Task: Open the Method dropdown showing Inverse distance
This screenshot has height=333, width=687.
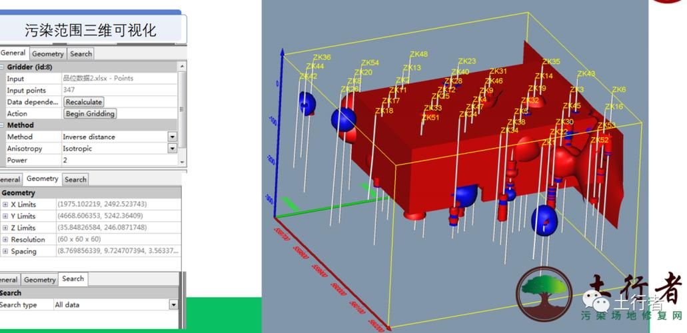Action: [x=172, y=137]
